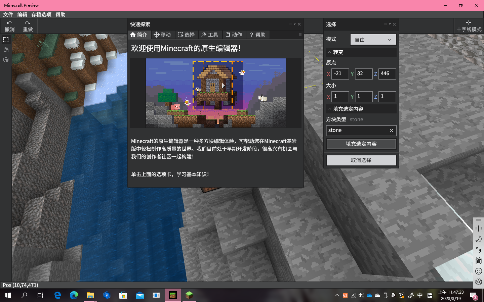Click the 欢迎使用Minecraft的原生编辑器! heading
The height and width of the screenshot is (302, 484).
click(186, 48)
